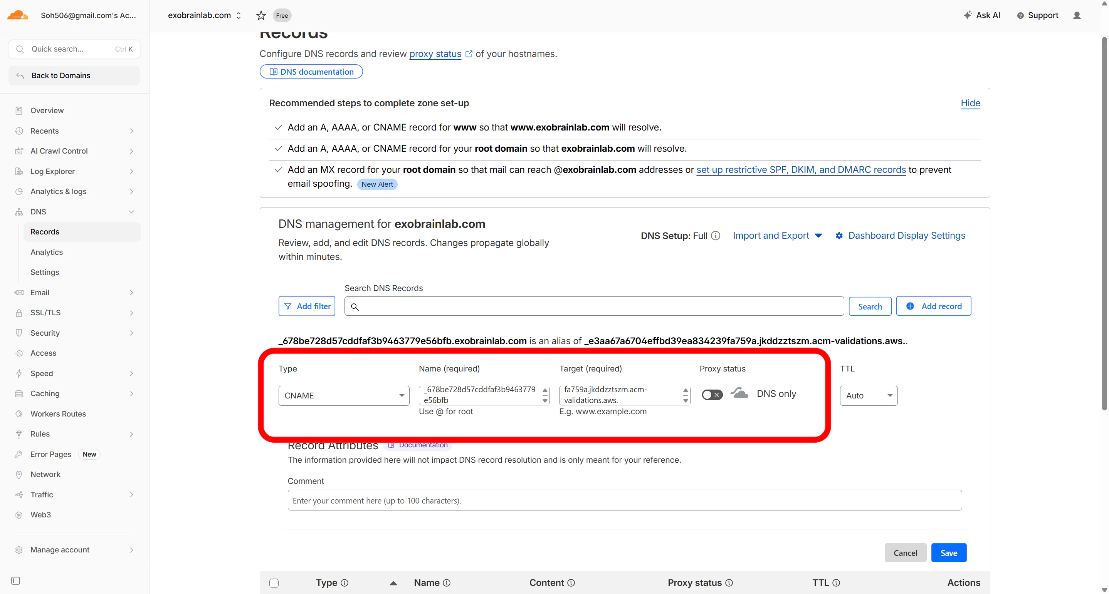The image size is (1109, 594).
Task: Click the Workers Routes icon
Action: [18, 414]
